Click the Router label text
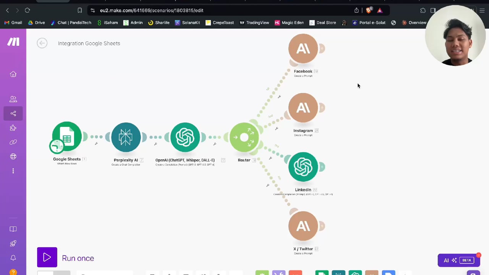The width and height of the screenshot is (489, 275). 244,160
